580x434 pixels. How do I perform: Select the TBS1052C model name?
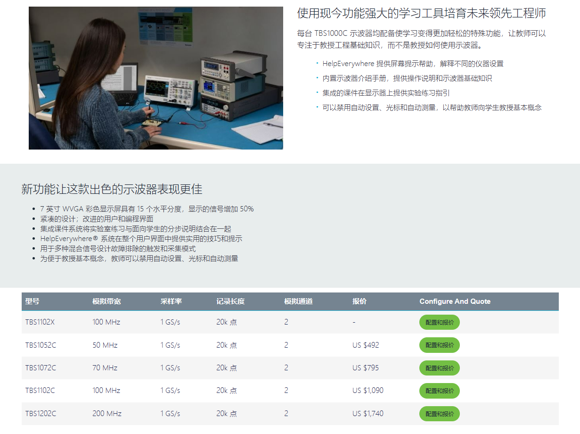tap(41, 345)
